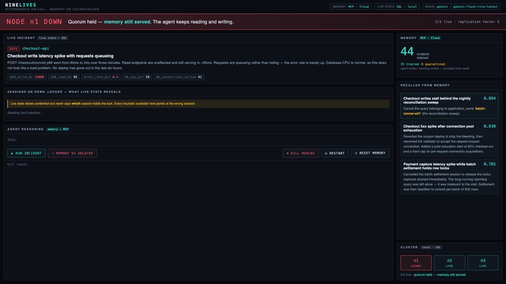Click the db_connections_active 41 metric chip
This screenshot has width=506, height=284.
pos(179,77)
